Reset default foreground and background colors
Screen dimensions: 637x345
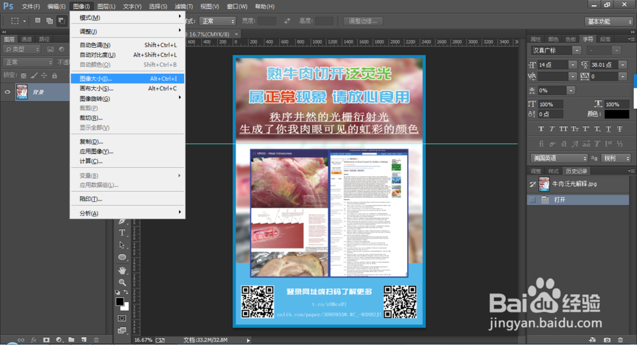point(117,292)
